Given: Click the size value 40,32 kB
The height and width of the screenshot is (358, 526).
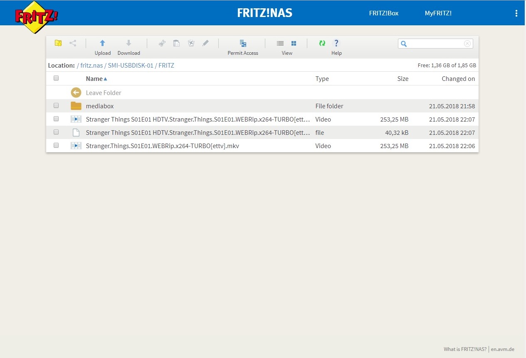Looking at the screenshot, I should point(397,133).
